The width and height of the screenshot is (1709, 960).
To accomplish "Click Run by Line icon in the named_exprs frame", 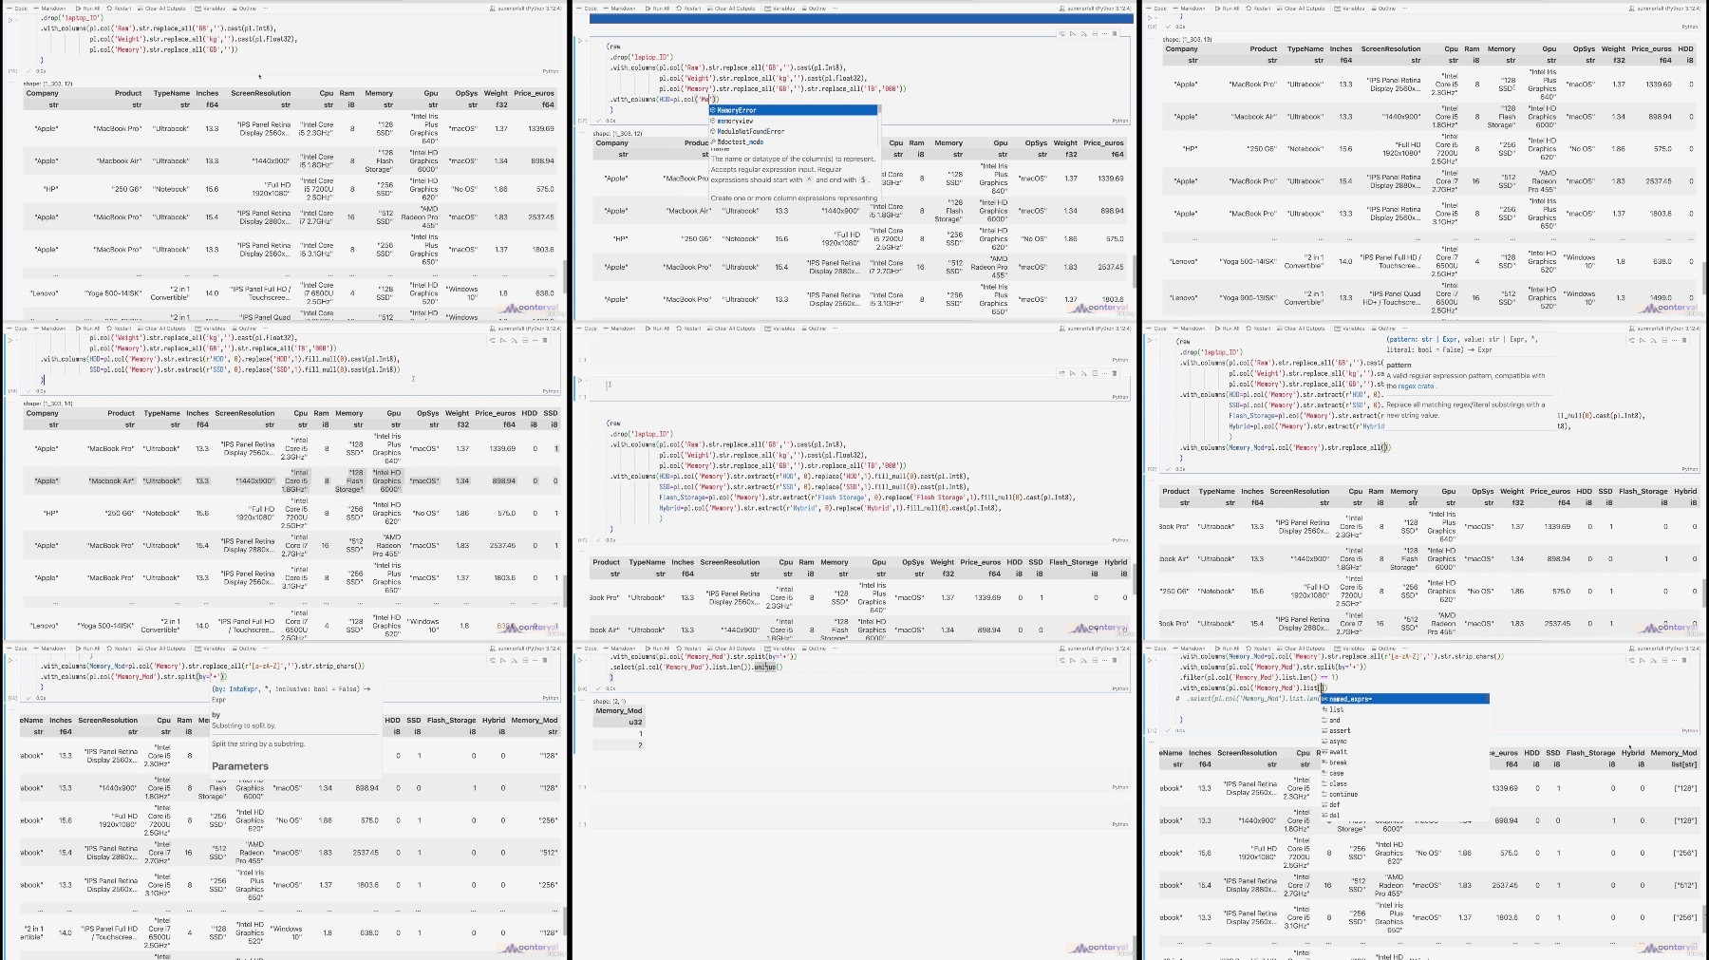I will [x=1632, y=660].
